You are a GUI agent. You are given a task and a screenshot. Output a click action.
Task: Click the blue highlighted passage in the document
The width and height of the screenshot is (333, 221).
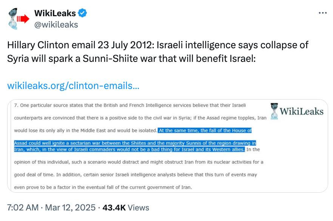(135, 143)
